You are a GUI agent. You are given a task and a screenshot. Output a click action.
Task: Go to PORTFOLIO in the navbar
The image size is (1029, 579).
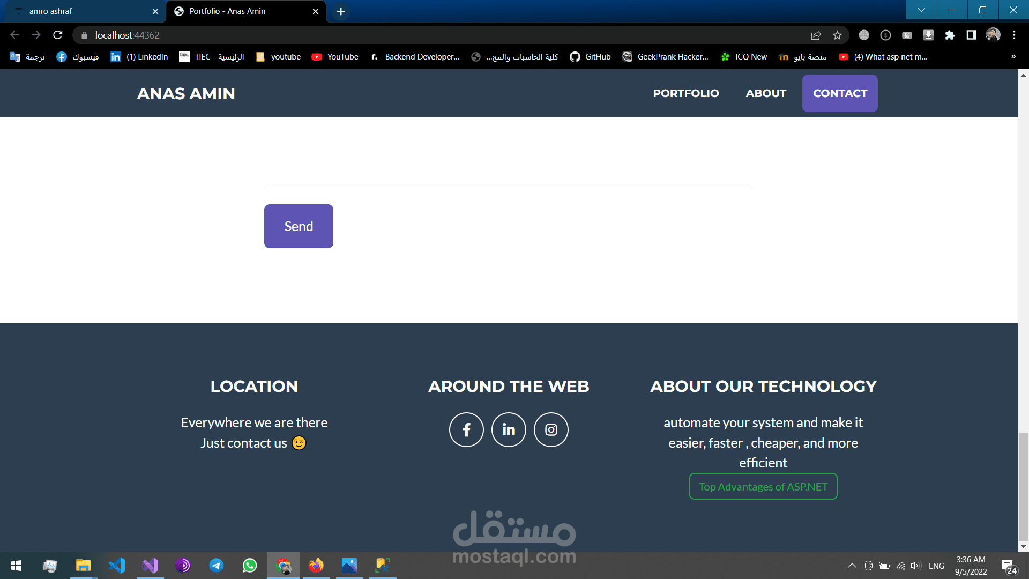pos(685,93)
